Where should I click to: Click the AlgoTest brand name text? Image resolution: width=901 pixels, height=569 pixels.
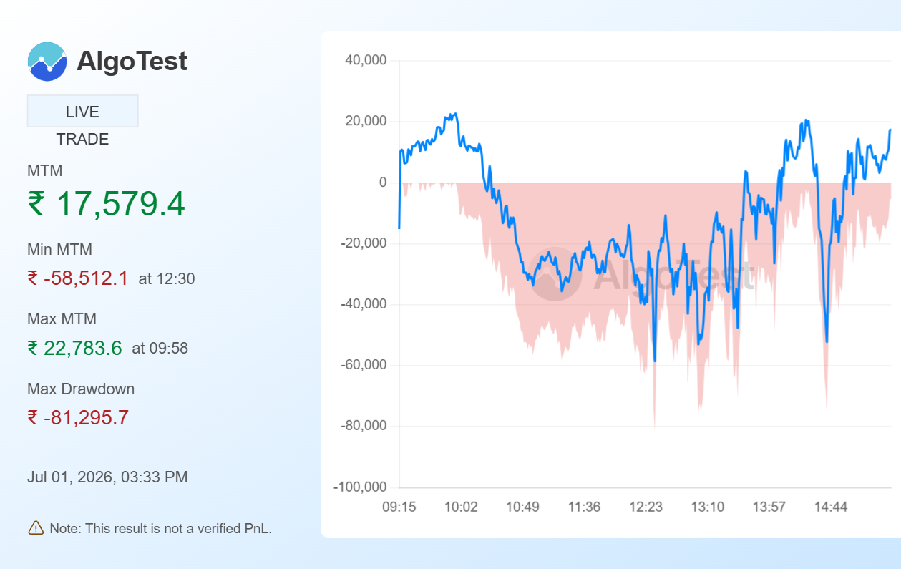tap(132, 62)
